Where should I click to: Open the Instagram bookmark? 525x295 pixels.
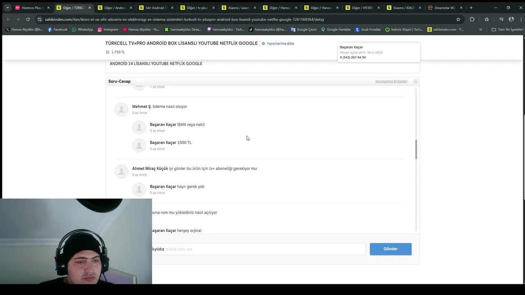[x=108, y=29]
